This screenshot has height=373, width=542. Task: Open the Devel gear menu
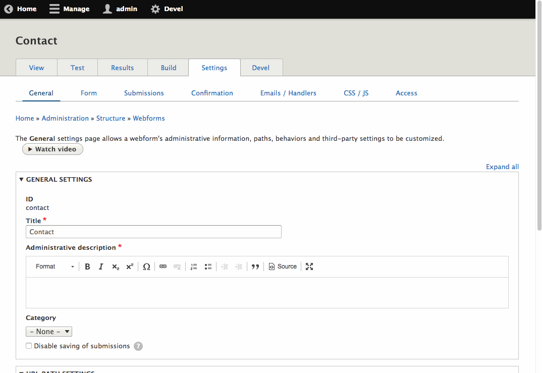click(x=167, y=9)
